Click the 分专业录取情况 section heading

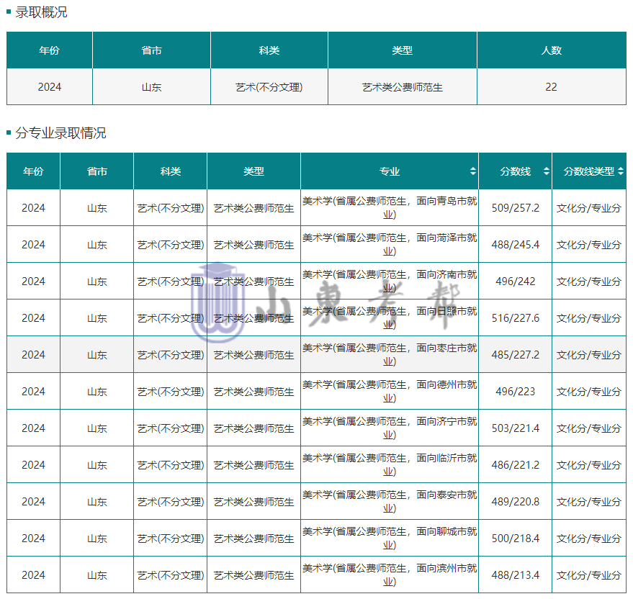[60, 133]
